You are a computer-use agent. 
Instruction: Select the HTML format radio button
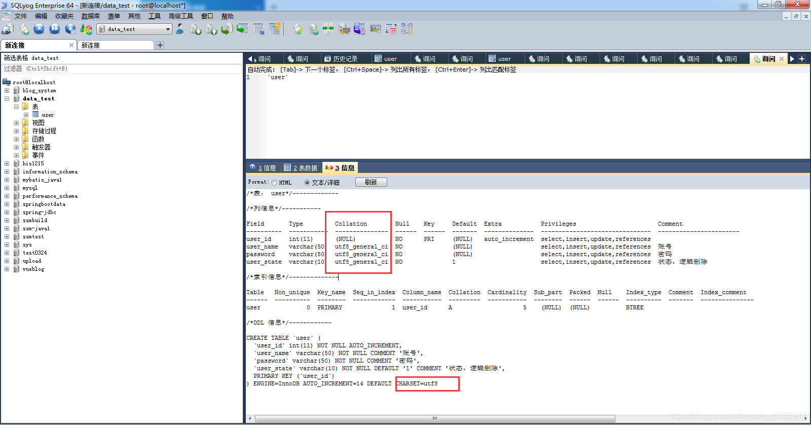[274, 183]
